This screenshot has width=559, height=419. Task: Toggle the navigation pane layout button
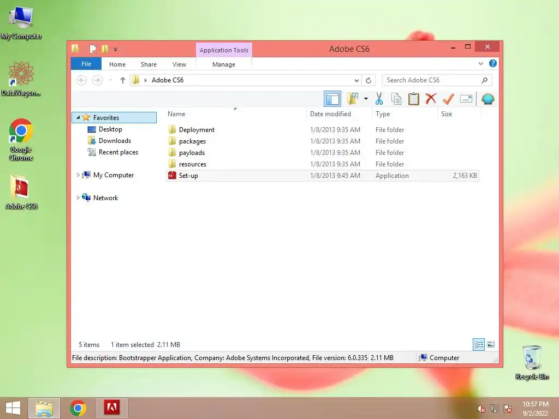point(332,99)
